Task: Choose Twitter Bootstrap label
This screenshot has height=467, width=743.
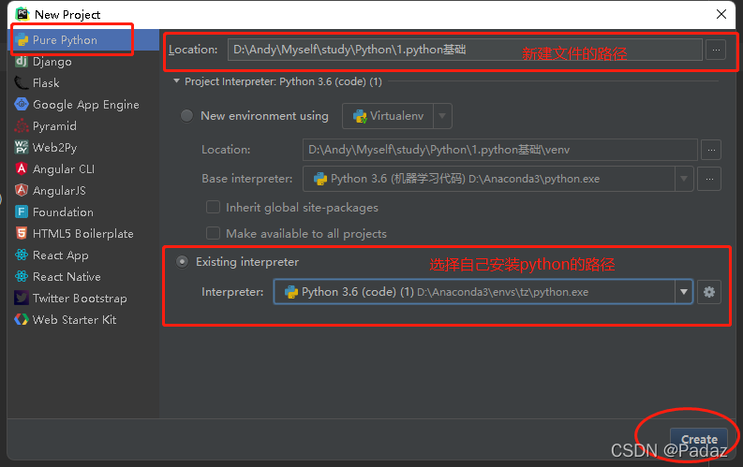Action: click(x=80, y=299)
